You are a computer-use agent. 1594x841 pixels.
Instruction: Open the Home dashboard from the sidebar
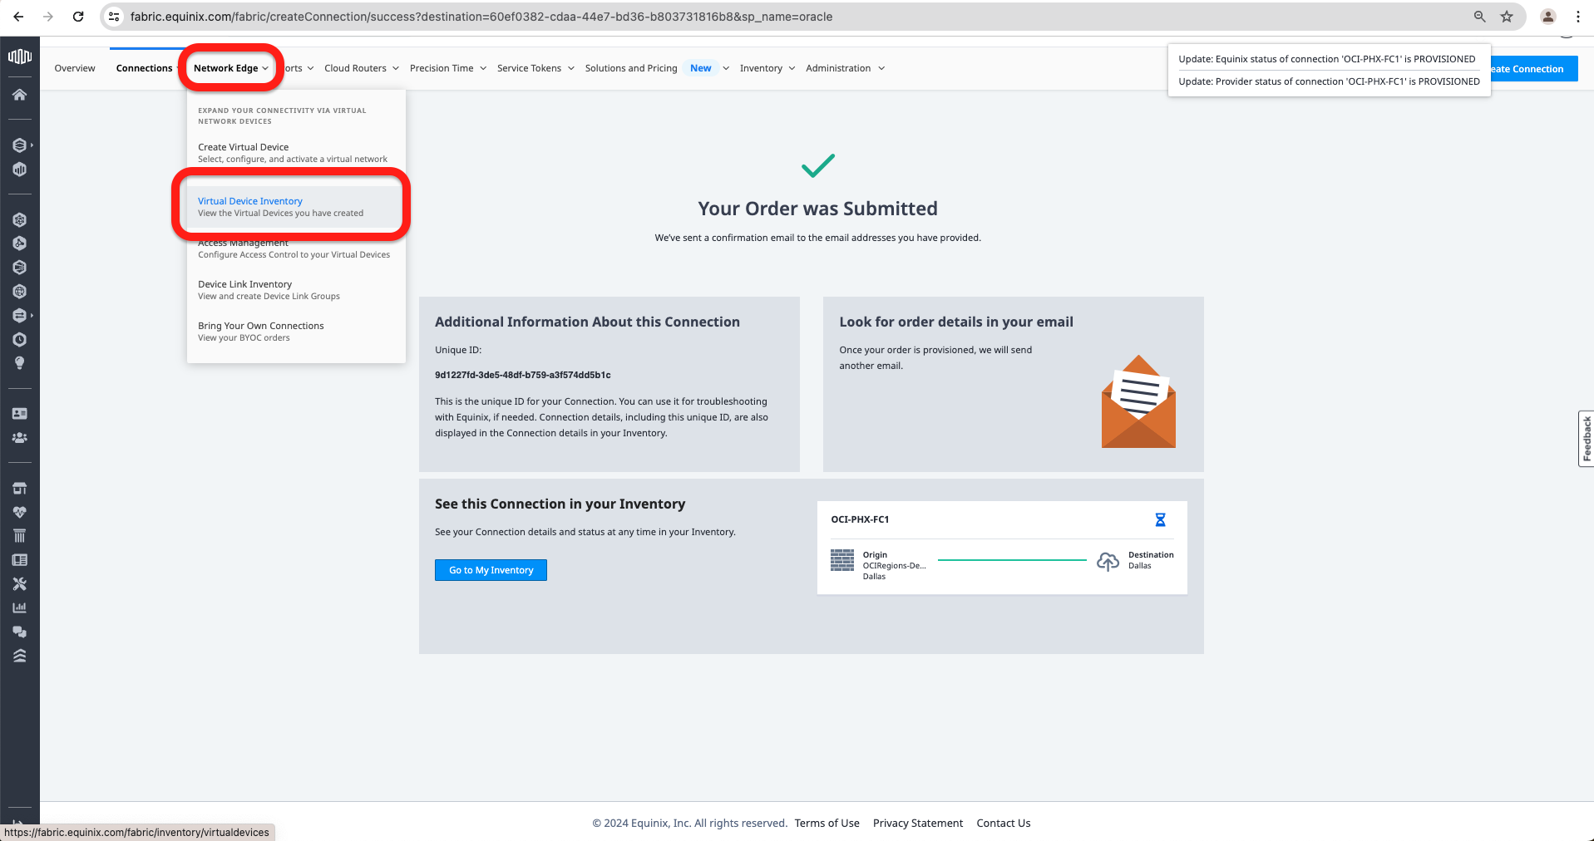tap(20, 95)
